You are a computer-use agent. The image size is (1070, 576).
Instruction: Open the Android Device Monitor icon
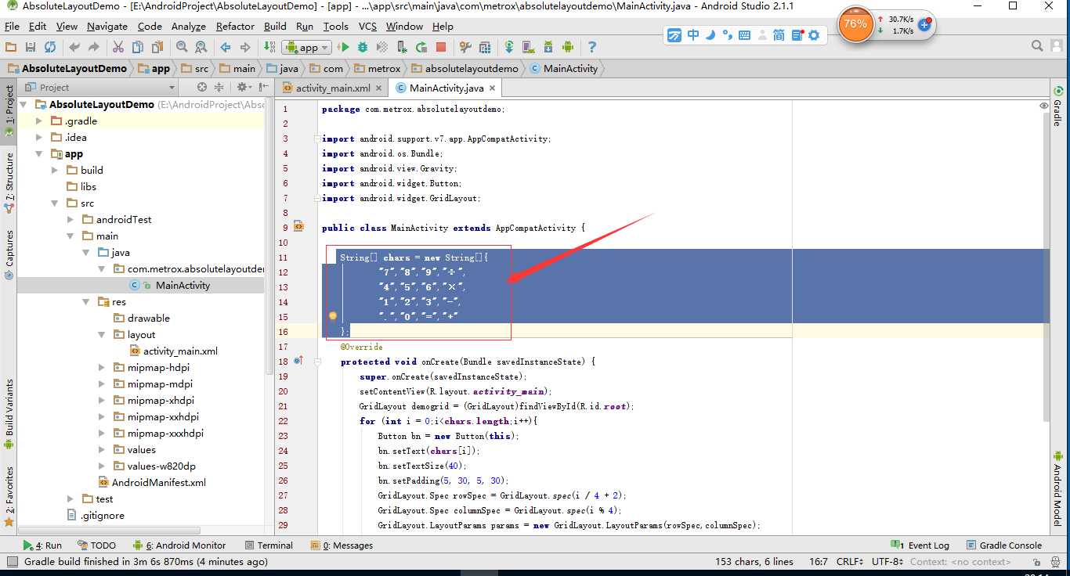point(568,48)
